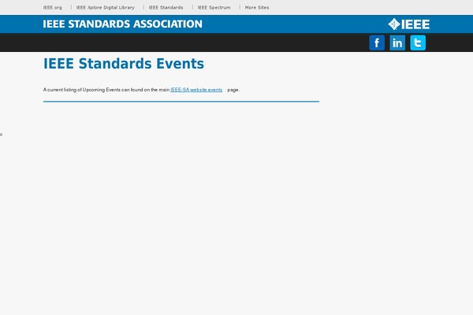The width and height of the screenshot is (473, 315).
Task: Click the text 'A current listing of Upcoming Events'
Action: [x=82, y=90]
